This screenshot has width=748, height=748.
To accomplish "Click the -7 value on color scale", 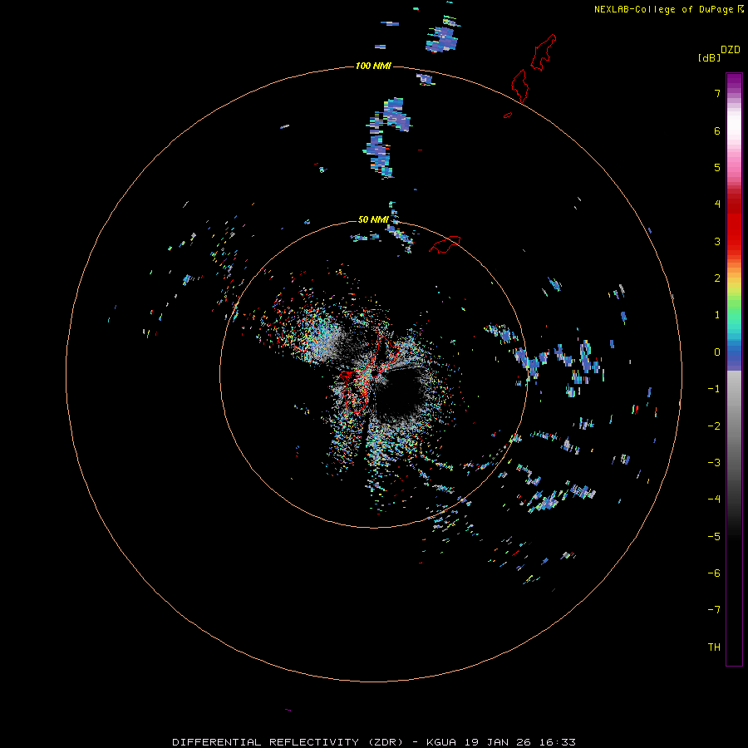I will 714,610.
